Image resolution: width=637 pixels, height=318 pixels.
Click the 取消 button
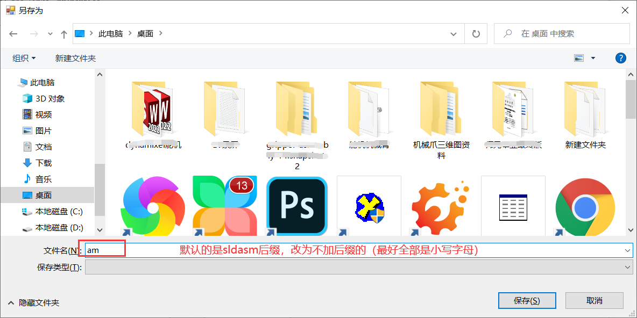(594, 301)
